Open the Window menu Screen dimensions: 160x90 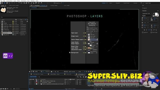pos(33,1)
